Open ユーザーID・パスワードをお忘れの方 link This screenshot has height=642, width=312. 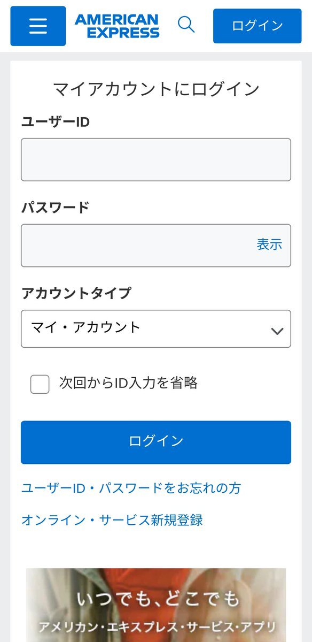pos(131,488)
